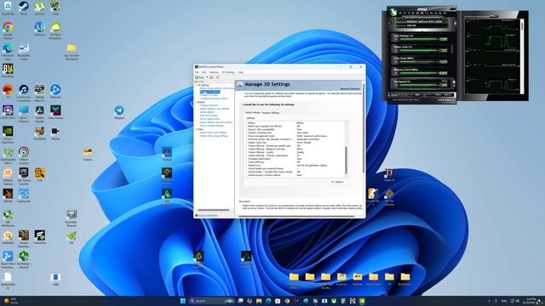The height and width of the screenshot is (306, 545).
Task: Open the System Information link
Action: click(x=208, y=215)
